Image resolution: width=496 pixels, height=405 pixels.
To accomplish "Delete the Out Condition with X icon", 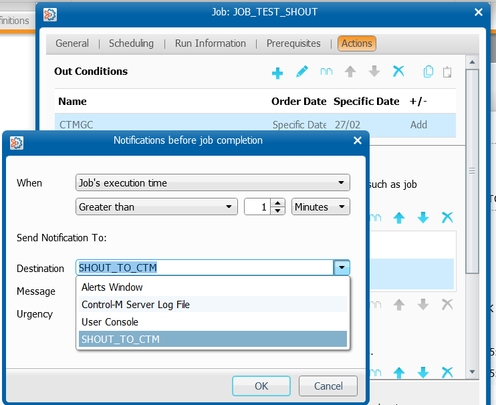I will tap(398, 71).
